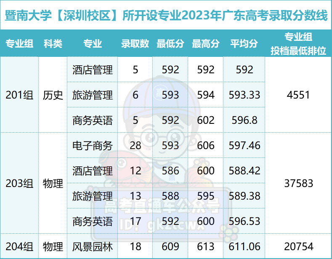Click the 录取数 column header
Viewport: 332px width, 259px height.
(x=135, y=44)
